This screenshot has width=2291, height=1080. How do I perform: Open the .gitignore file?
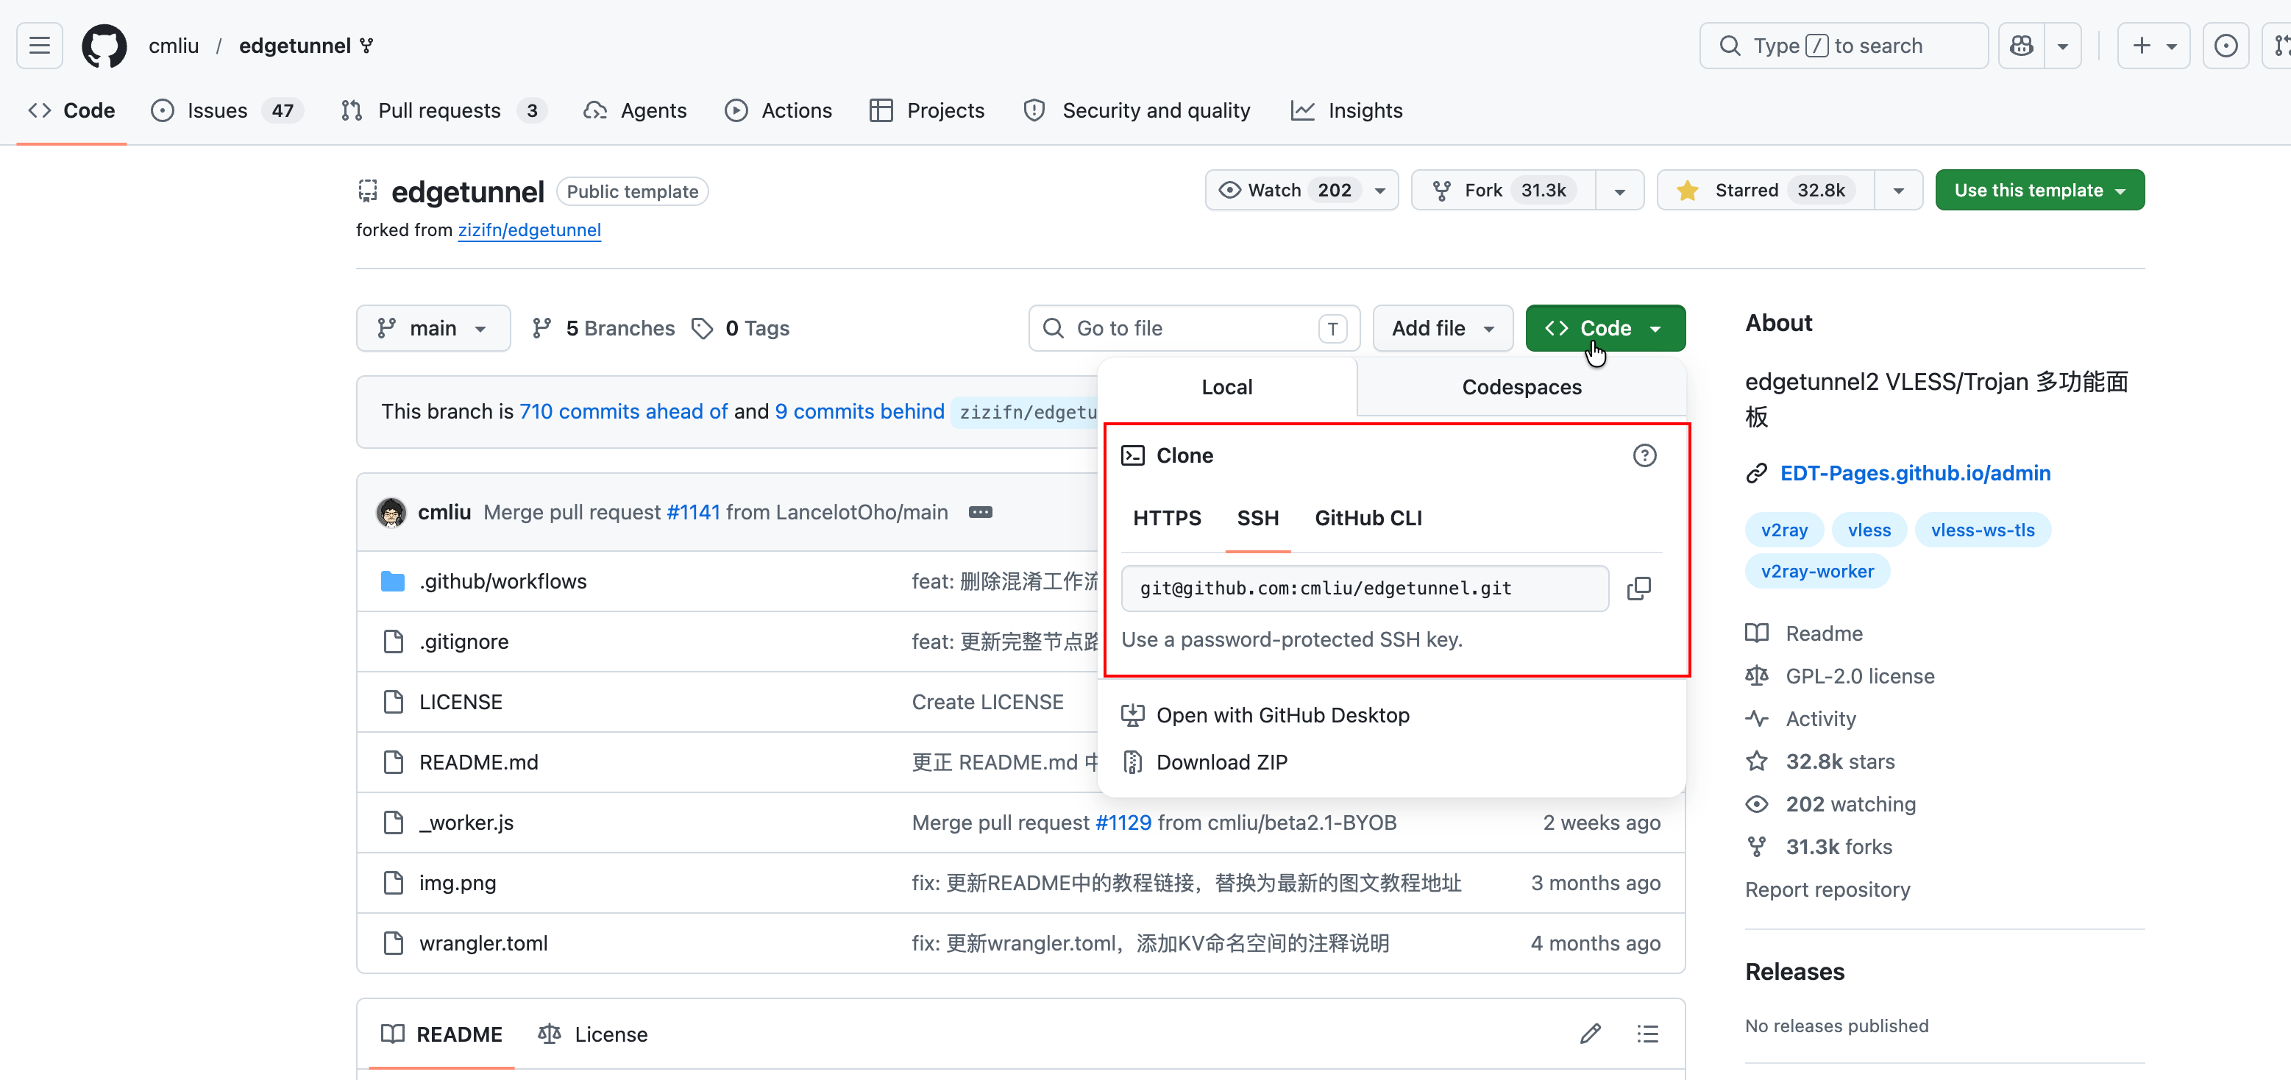coord(463,642)
